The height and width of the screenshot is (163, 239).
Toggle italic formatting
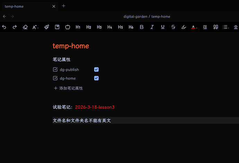152,27
